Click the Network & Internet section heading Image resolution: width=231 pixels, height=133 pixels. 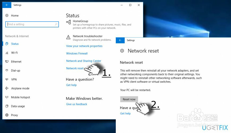17,36
